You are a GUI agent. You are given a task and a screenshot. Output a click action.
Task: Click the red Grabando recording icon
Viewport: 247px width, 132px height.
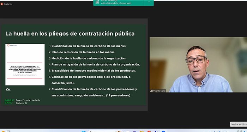point(2,4)
